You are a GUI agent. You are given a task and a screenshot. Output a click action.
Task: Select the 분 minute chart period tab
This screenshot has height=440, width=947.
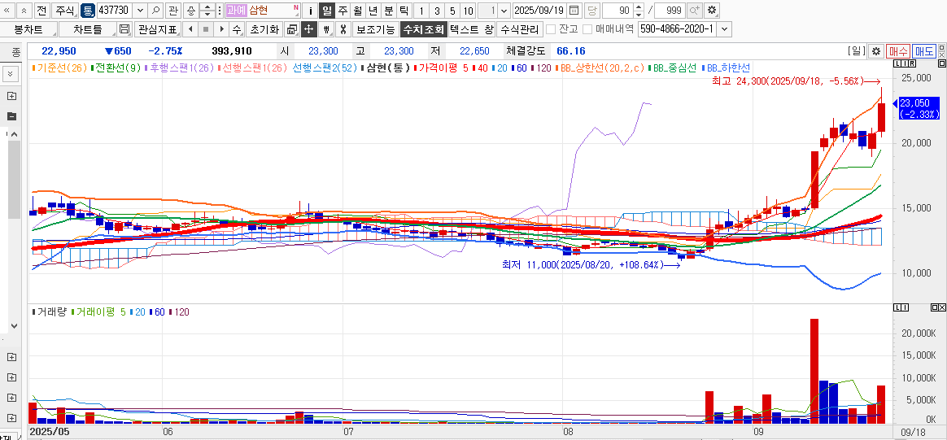(x=388, y=11)
